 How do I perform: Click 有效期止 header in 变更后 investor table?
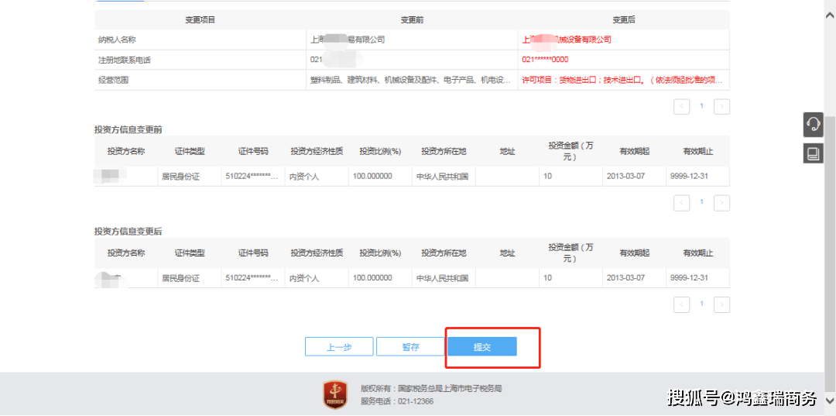point(698,253)
